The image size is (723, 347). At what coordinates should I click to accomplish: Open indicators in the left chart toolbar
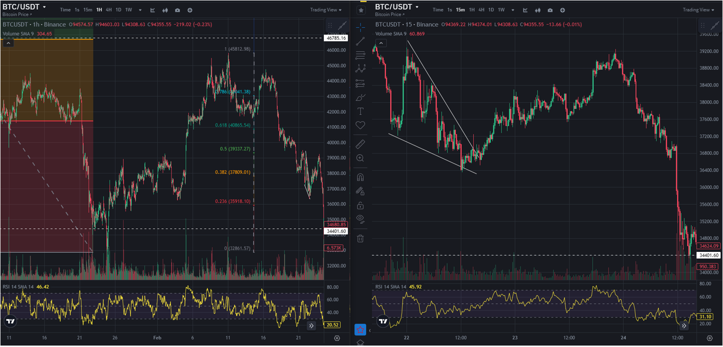[x=153, y=10]
